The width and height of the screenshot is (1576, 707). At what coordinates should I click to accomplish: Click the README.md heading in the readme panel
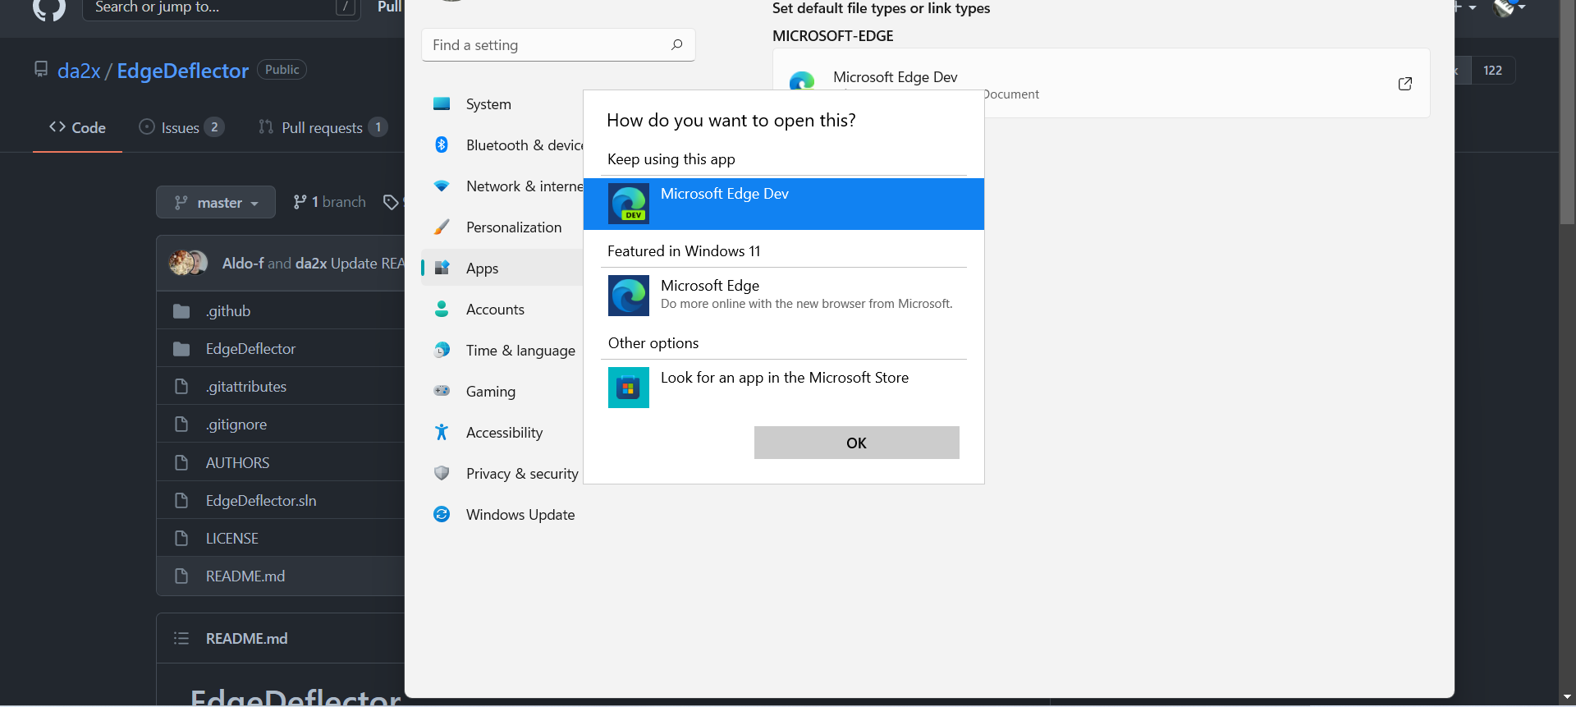246,639
